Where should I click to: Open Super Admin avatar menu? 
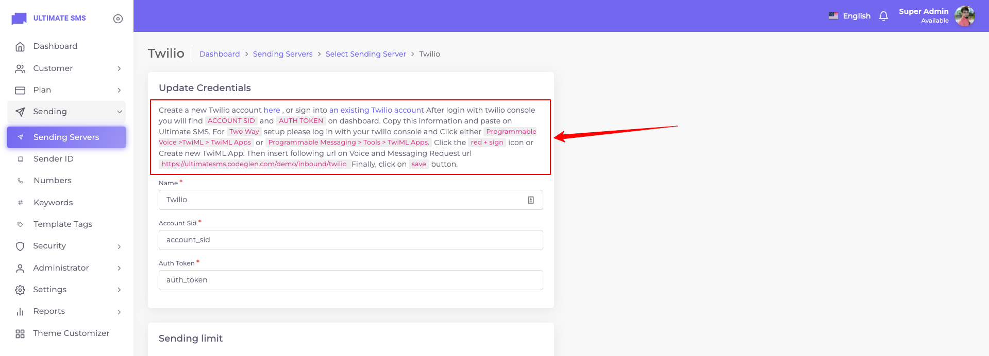[965, 16]
